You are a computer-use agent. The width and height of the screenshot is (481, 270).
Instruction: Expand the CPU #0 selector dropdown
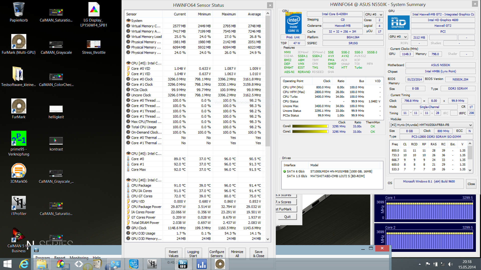point(374,14)
